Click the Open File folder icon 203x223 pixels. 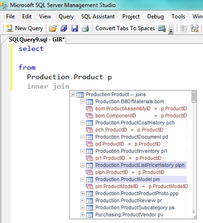pos(53,28)
